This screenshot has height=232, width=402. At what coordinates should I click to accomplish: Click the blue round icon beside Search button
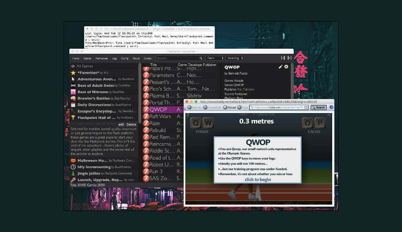pos(331,107)
